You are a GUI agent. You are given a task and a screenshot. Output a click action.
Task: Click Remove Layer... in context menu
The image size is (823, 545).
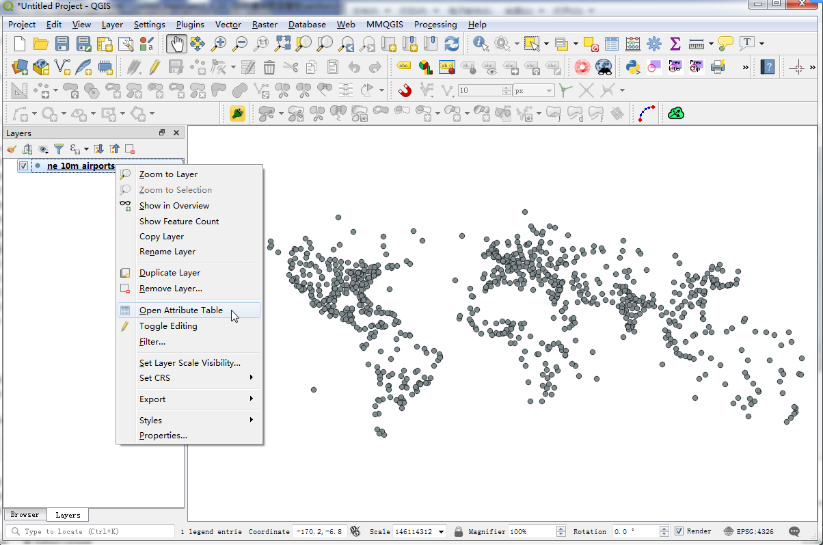189,289
